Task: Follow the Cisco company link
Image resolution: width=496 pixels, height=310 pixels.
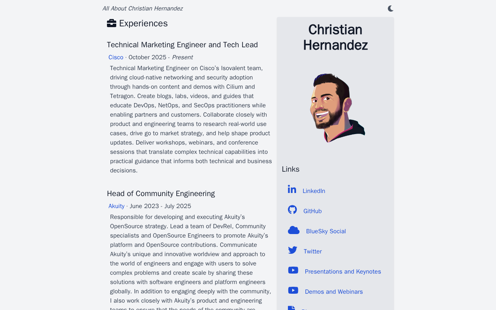Action: (x=116, y=57)
